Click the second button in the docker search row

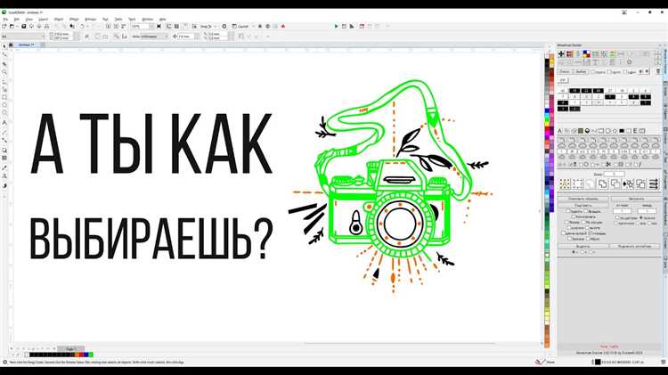(x=581, y=71)
